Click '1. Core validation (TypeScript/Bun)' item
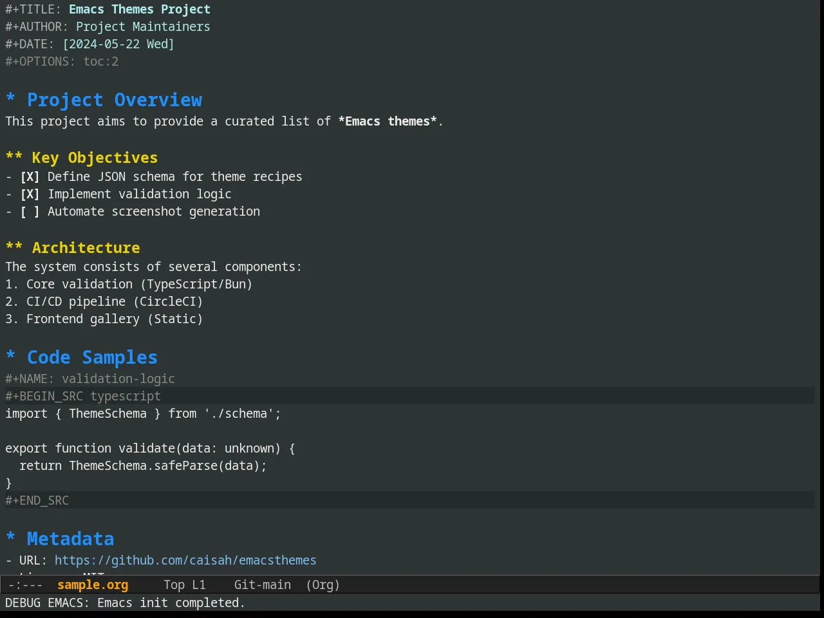824x618 pixels. [129, 285]
